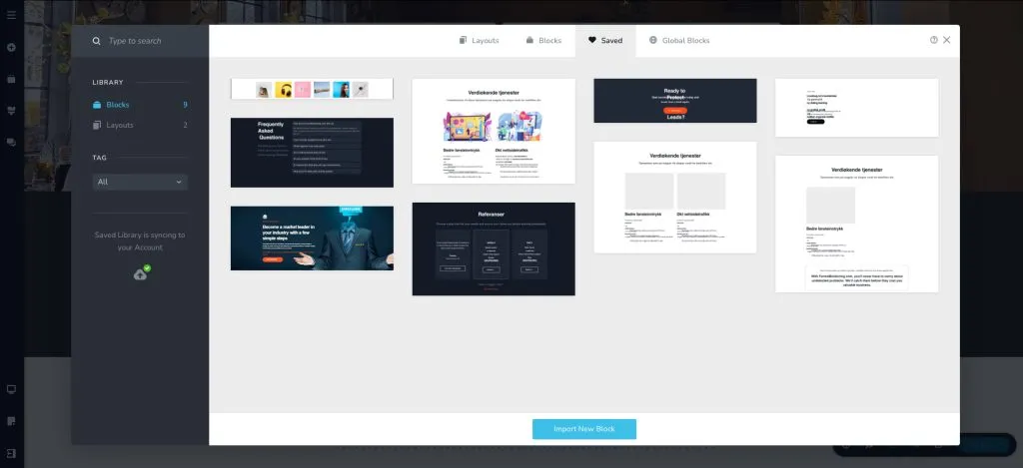Screen dimensions: 1023x468
Task: Open the hamburger menu in left sidebar
Action: click(11, 15)
